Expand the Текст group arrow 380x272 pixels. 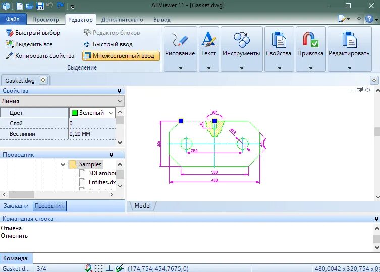(209, 68)
